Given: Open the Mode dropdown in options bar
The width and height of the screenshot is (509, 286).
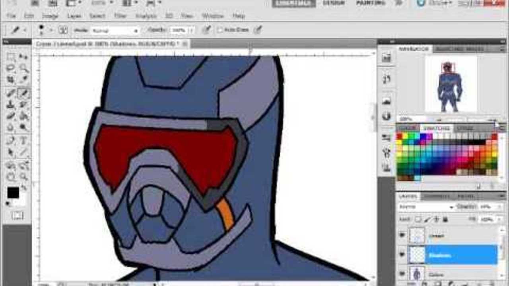Looking at the screenshot, I should point(115,30).
